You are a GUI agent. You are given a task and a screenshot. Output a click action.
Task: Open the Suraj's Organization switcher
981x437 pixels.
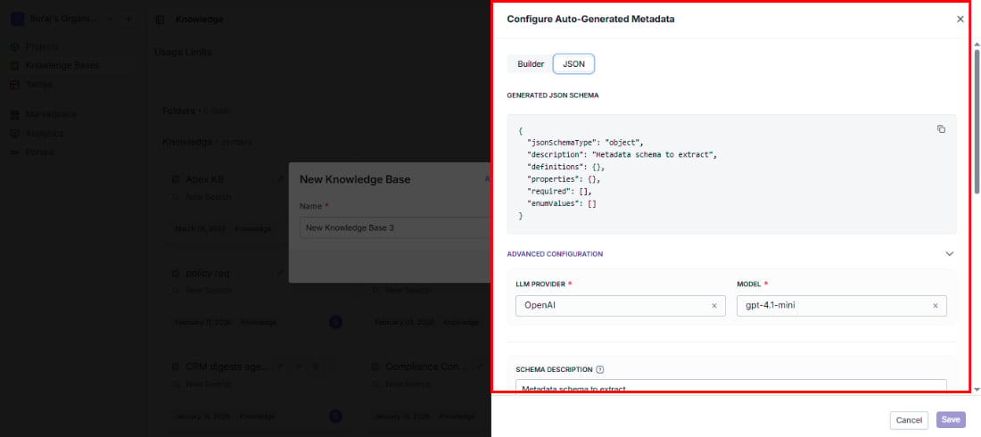tap(62, 19)
